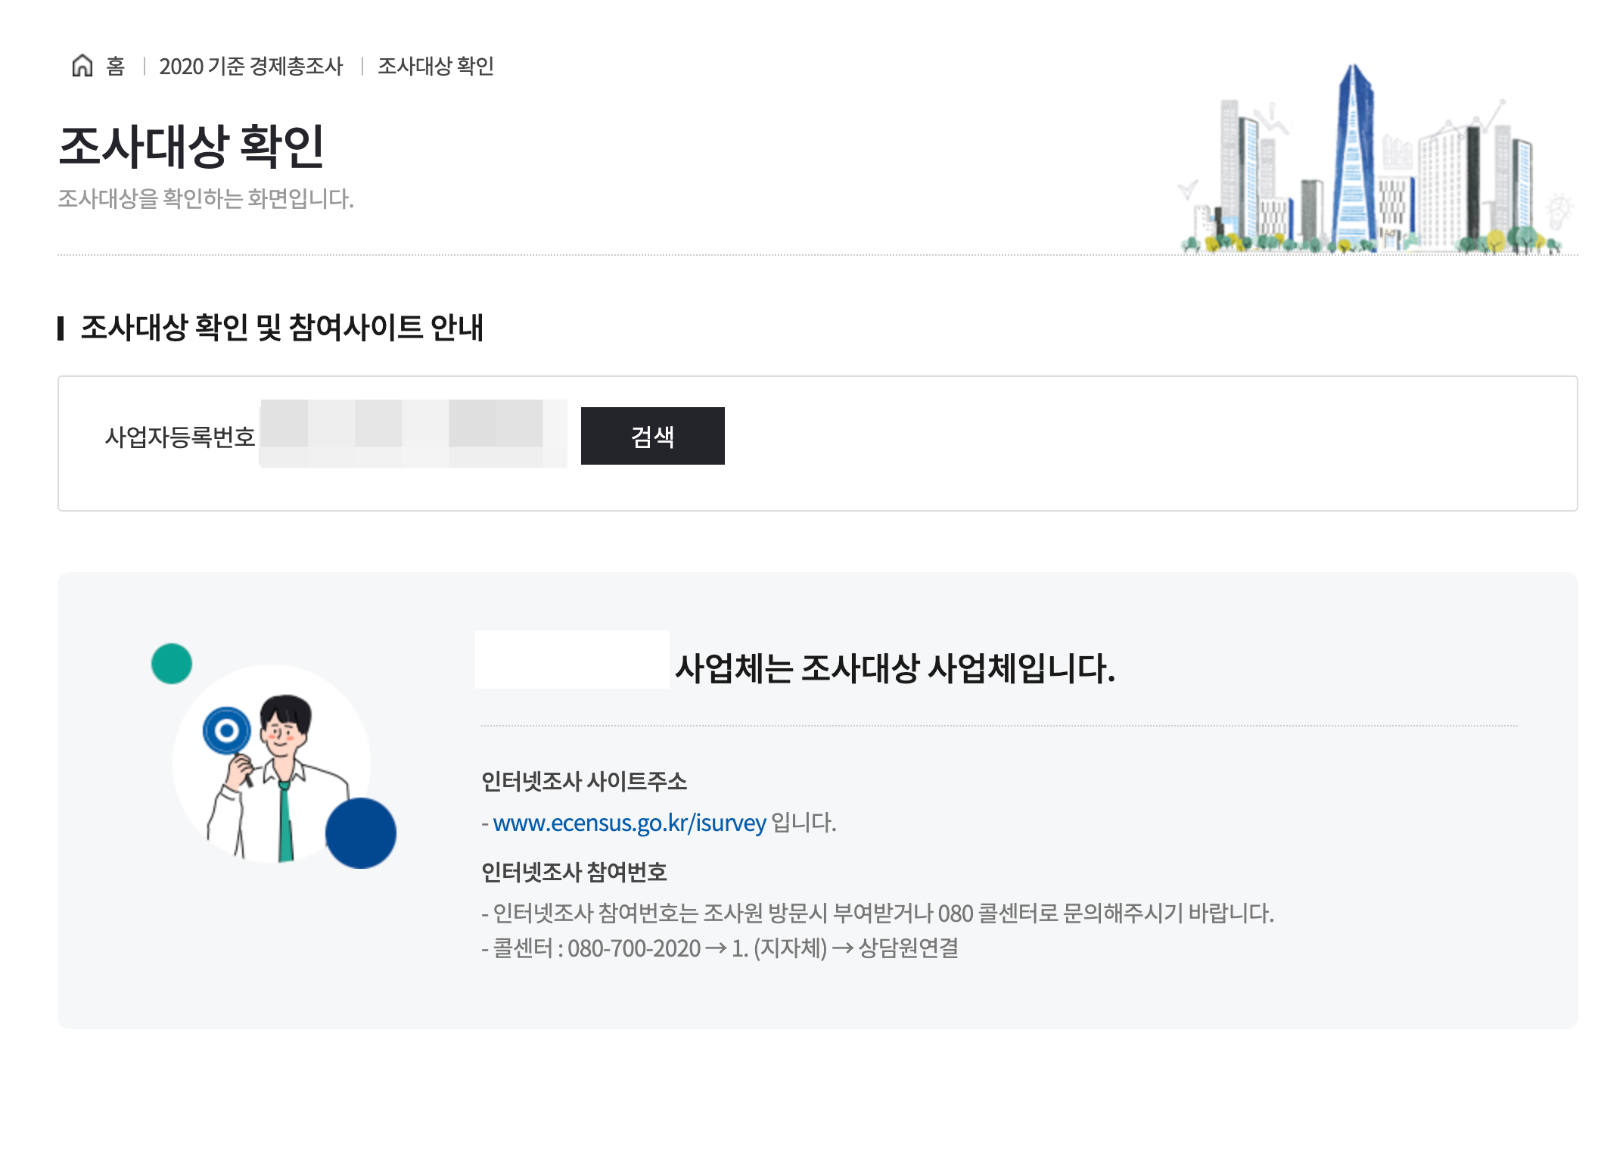Image resolution: width=1601 pixels, height=1167 pixels.
Task: Click the 인터넷조사 사이트주소 heading
Action: point(584,781)
